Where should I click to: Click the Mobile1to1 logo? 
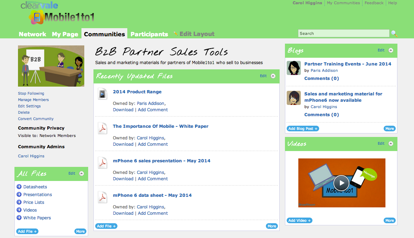[x=61, y=17]
